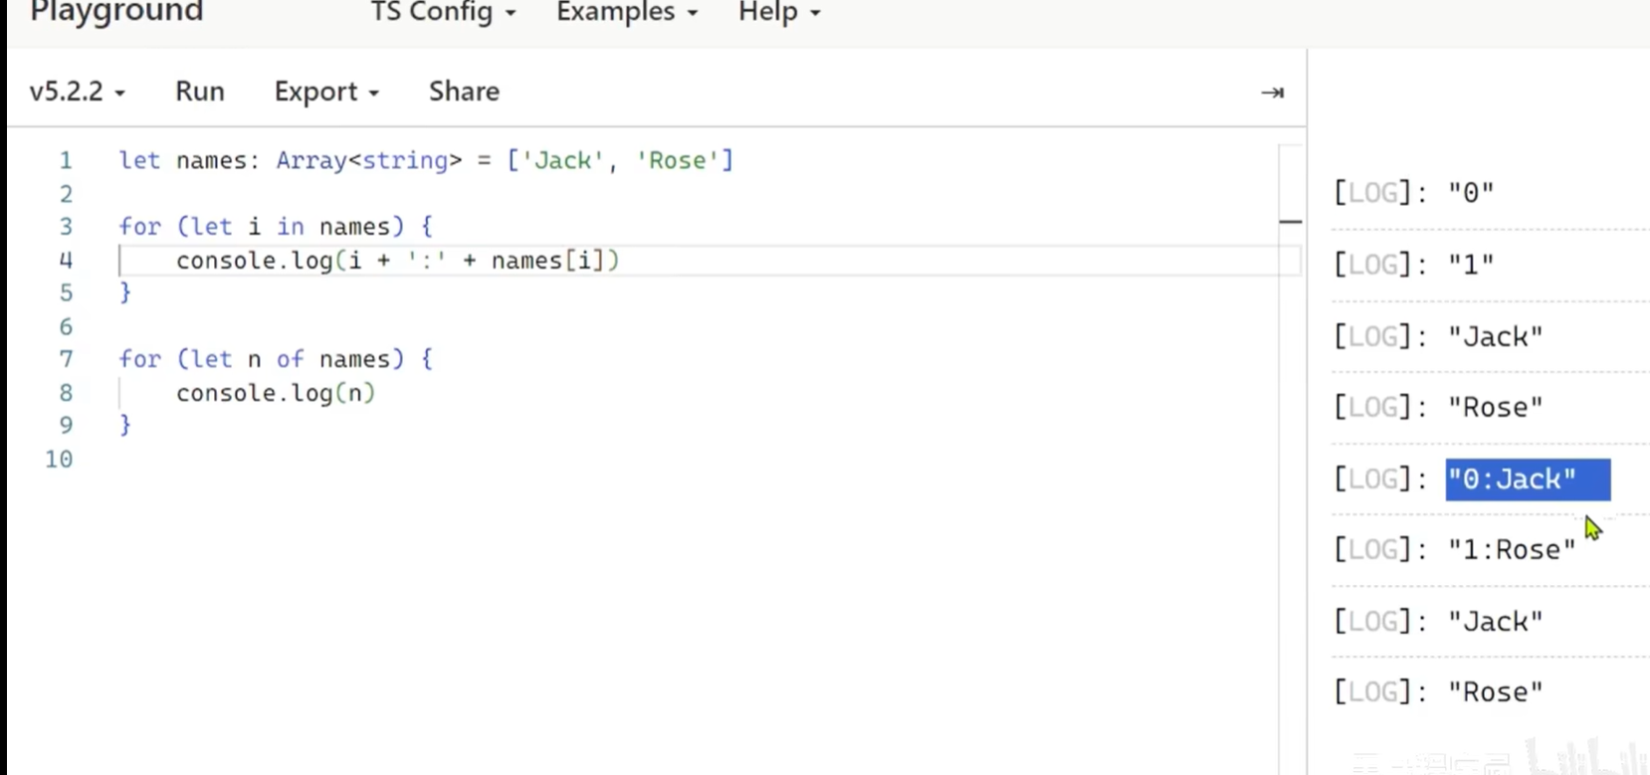Select the "1:Rose" log entry

click(x=1511, y=550)
